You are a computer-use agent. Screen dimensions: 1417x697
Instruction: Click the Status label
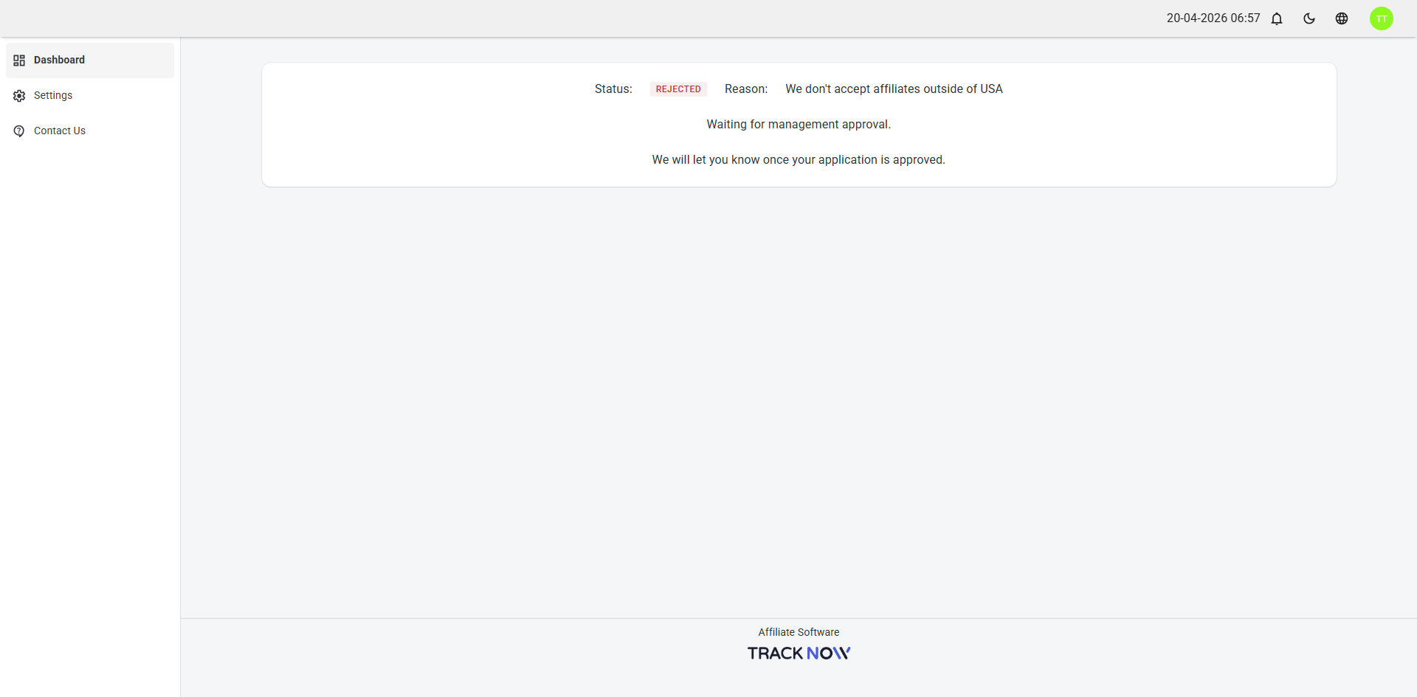click(613, 89)
